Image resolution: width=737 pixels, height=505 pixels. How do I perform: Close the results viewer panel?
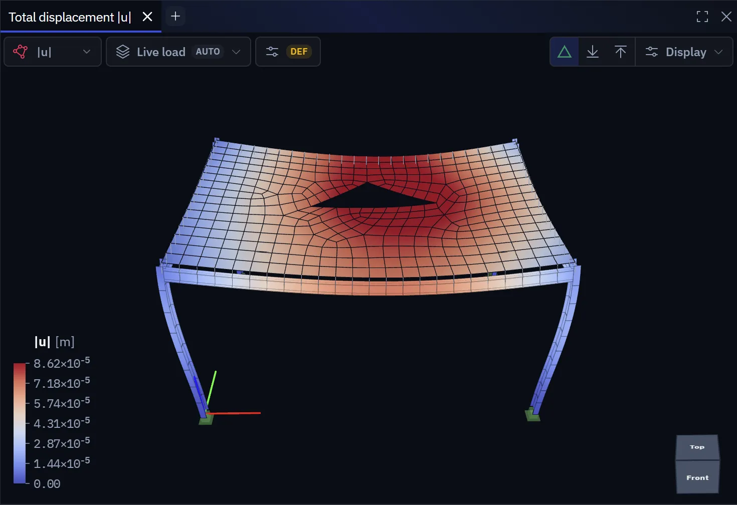click(x=726, y=17)
